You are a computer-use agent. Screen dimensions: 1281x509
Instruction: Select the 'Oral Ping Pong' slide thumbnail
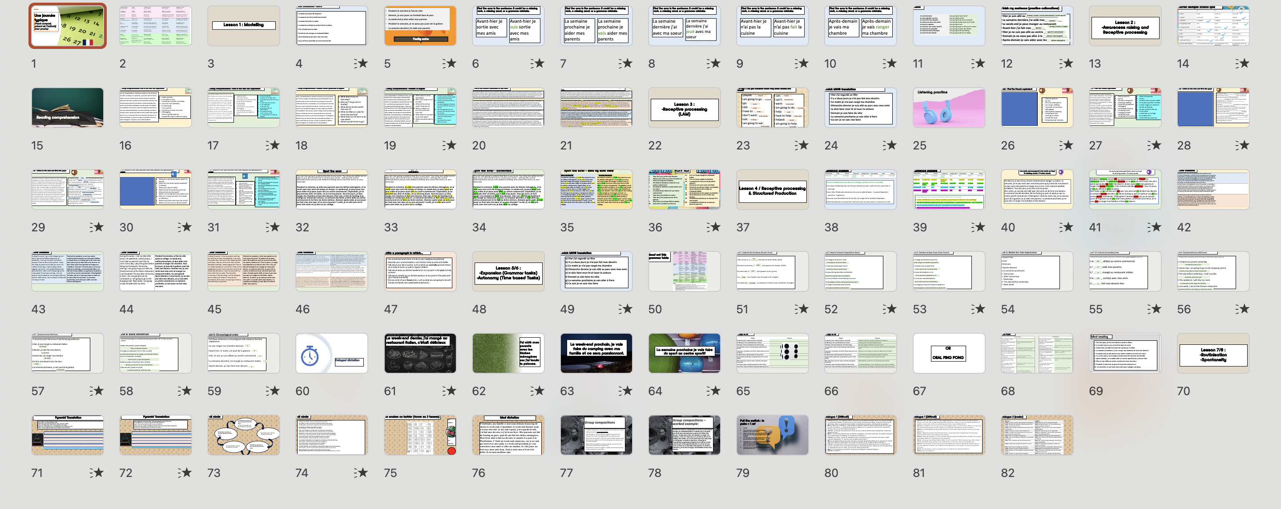coord(949,353)
